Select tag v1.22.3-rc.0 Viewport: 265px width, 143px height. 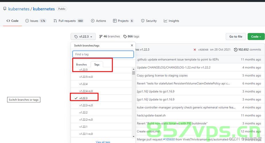[x=101, y=105]
